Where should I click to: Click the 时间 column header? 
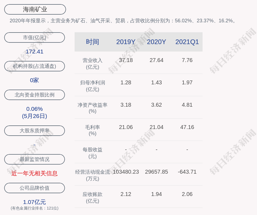click(x=93, y=42)
